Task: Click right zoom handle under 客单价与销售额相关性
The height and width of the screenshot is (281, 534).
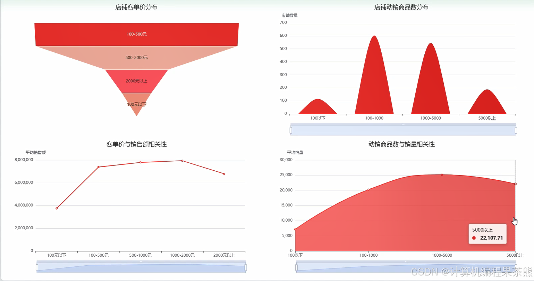Action: (x=246, y=267)
